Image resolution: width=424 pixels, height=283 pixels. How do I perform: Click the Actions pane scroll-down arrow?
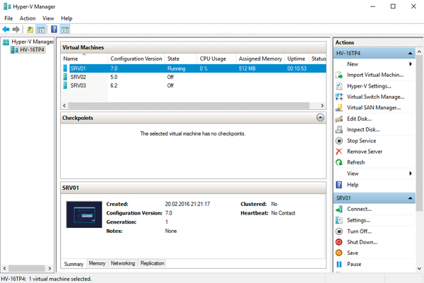419,269
